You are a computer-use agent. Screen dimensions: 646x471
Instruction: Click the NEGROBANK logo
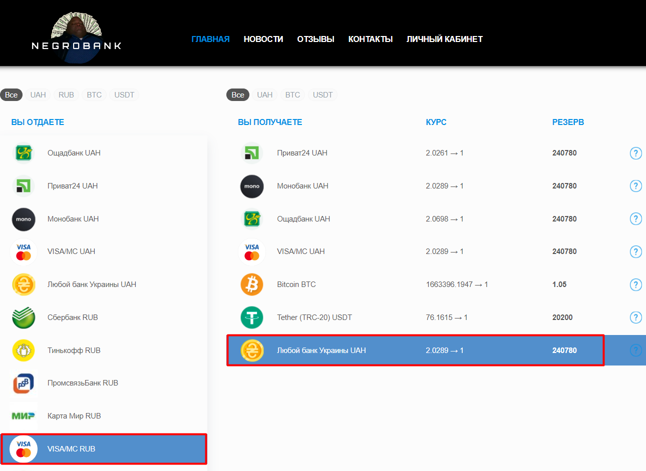[x=77, y=37]
